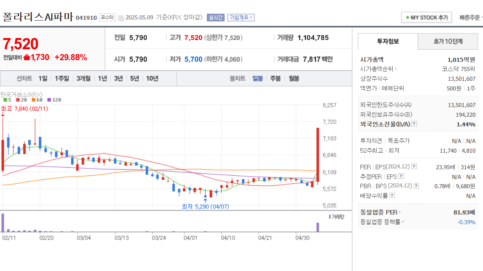Image resolution: width=483 pixels, height=271 pixels.
Task: Click the MY STOCK 추가 button
Action: [x=427, y=17]
